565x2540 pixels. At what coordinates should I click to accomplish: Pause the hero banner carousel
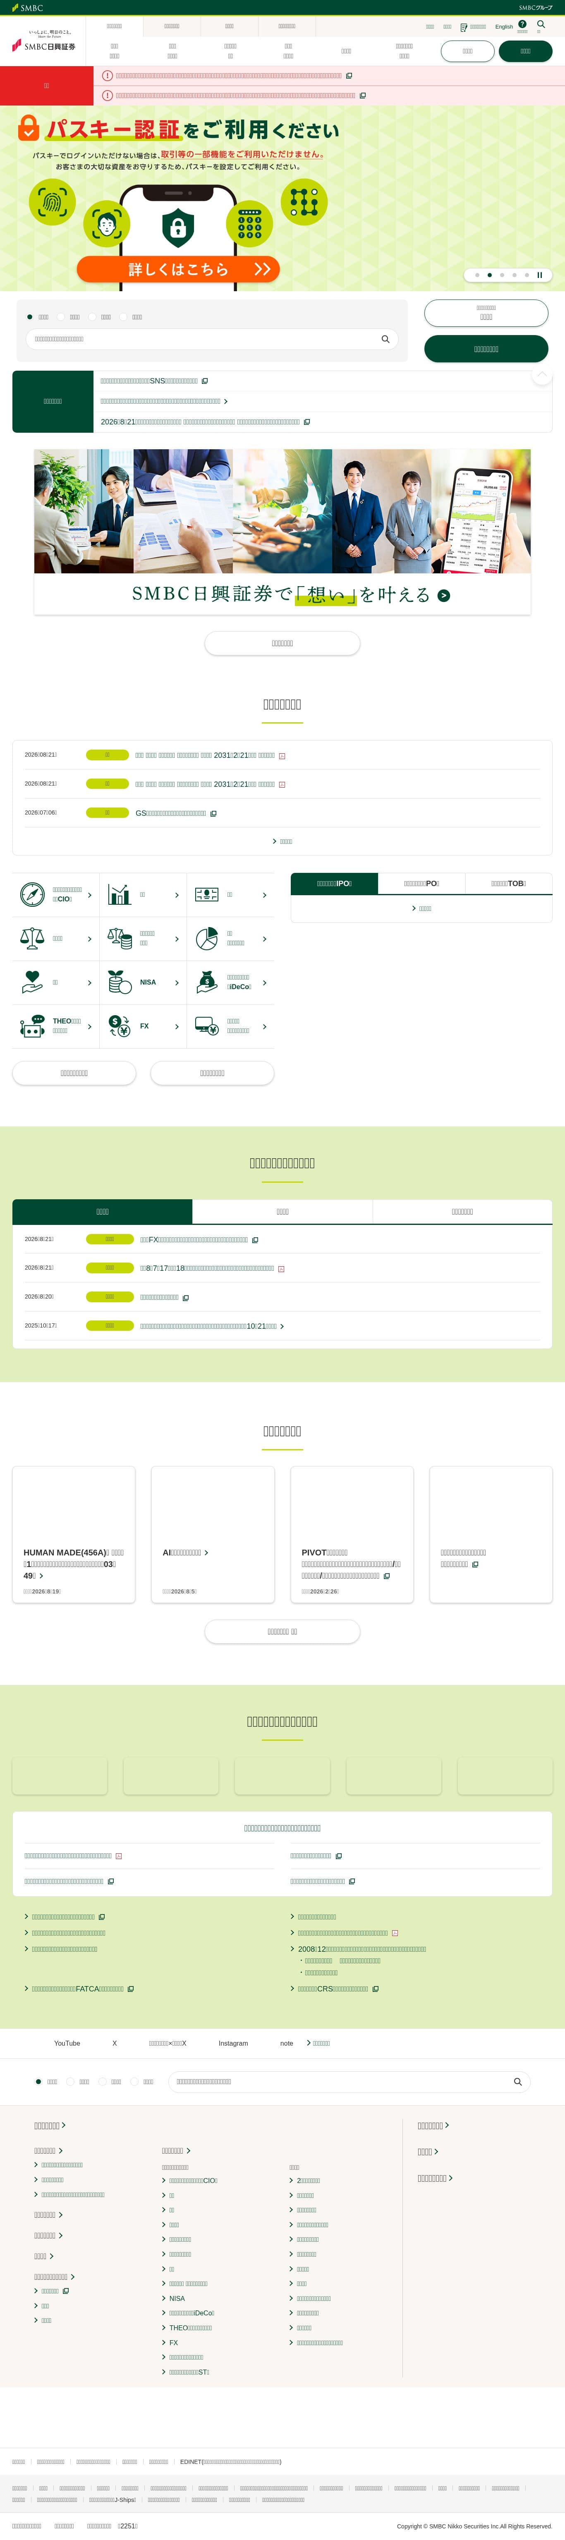[539, 275]
